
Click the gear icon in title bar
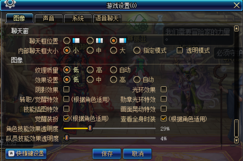(10, 4)
